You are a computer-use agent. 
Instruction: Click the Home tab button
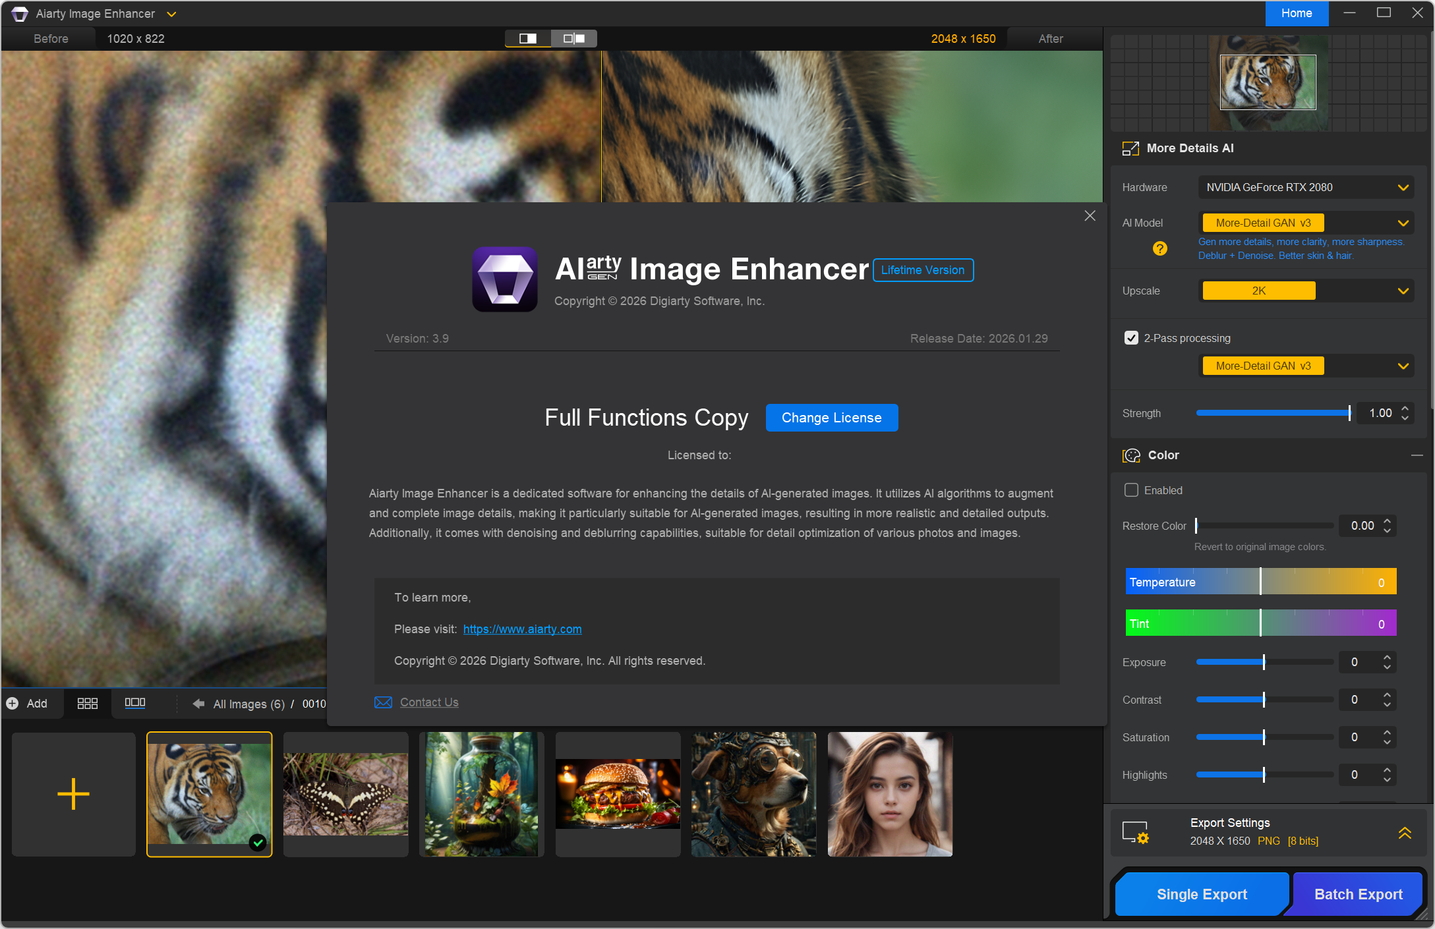click(x=1296, y=13)
